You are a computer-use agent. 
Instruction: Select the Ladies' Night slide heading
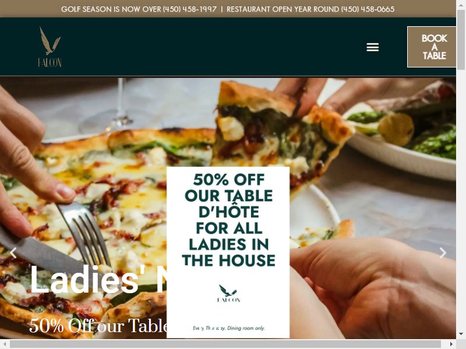[98, 280]
